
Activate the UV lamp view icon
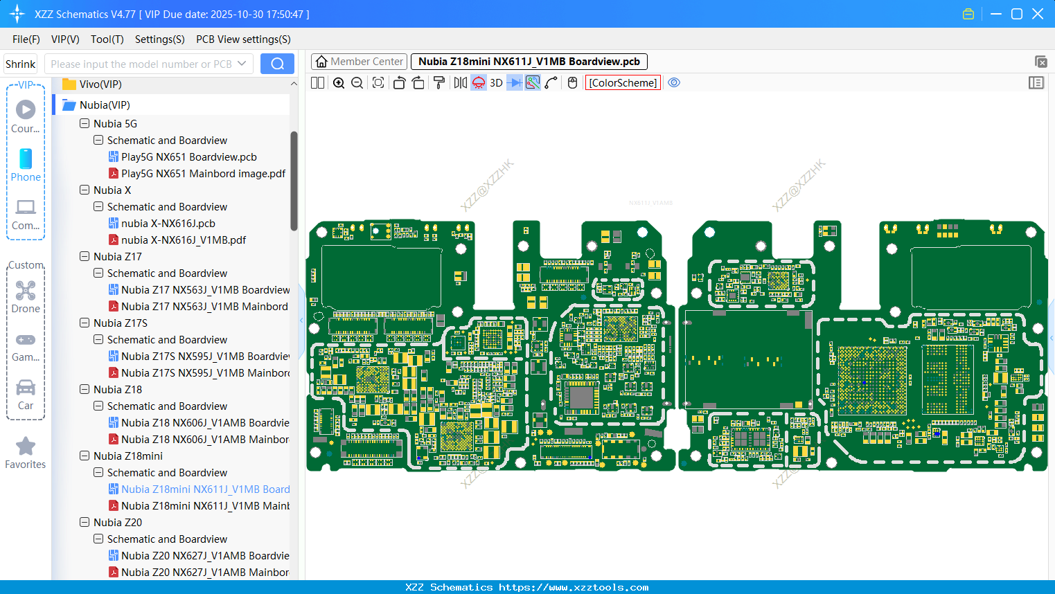[478, 82]
